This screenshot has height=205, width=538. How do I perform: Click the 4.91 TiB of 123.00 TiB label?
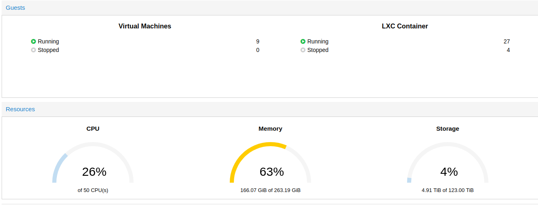point(448,190)
